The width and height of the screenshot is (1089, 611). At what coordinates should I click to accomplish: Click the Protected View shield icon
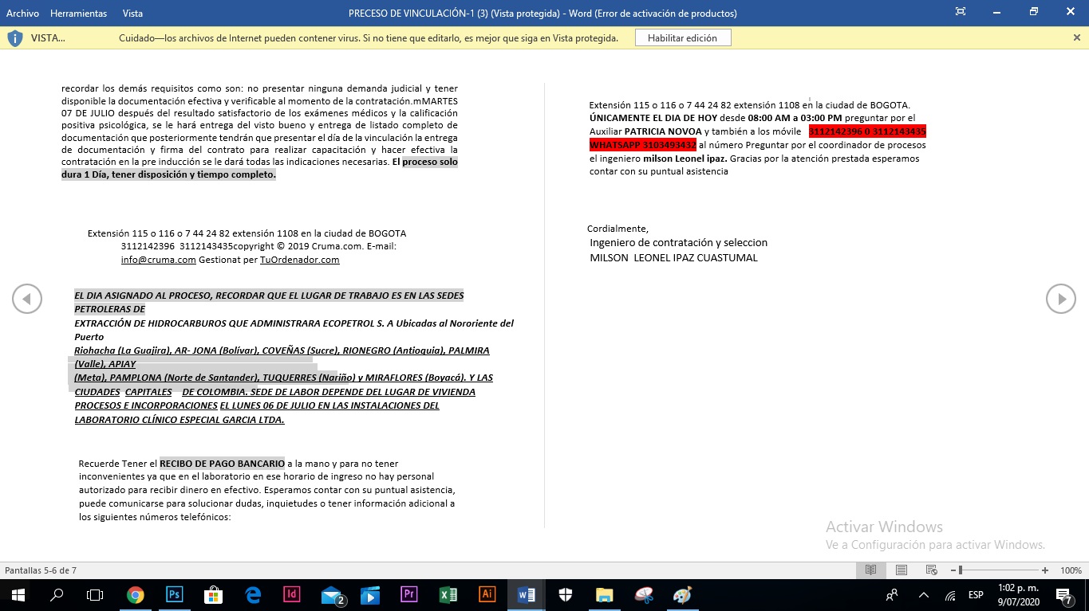click(15, 38)
